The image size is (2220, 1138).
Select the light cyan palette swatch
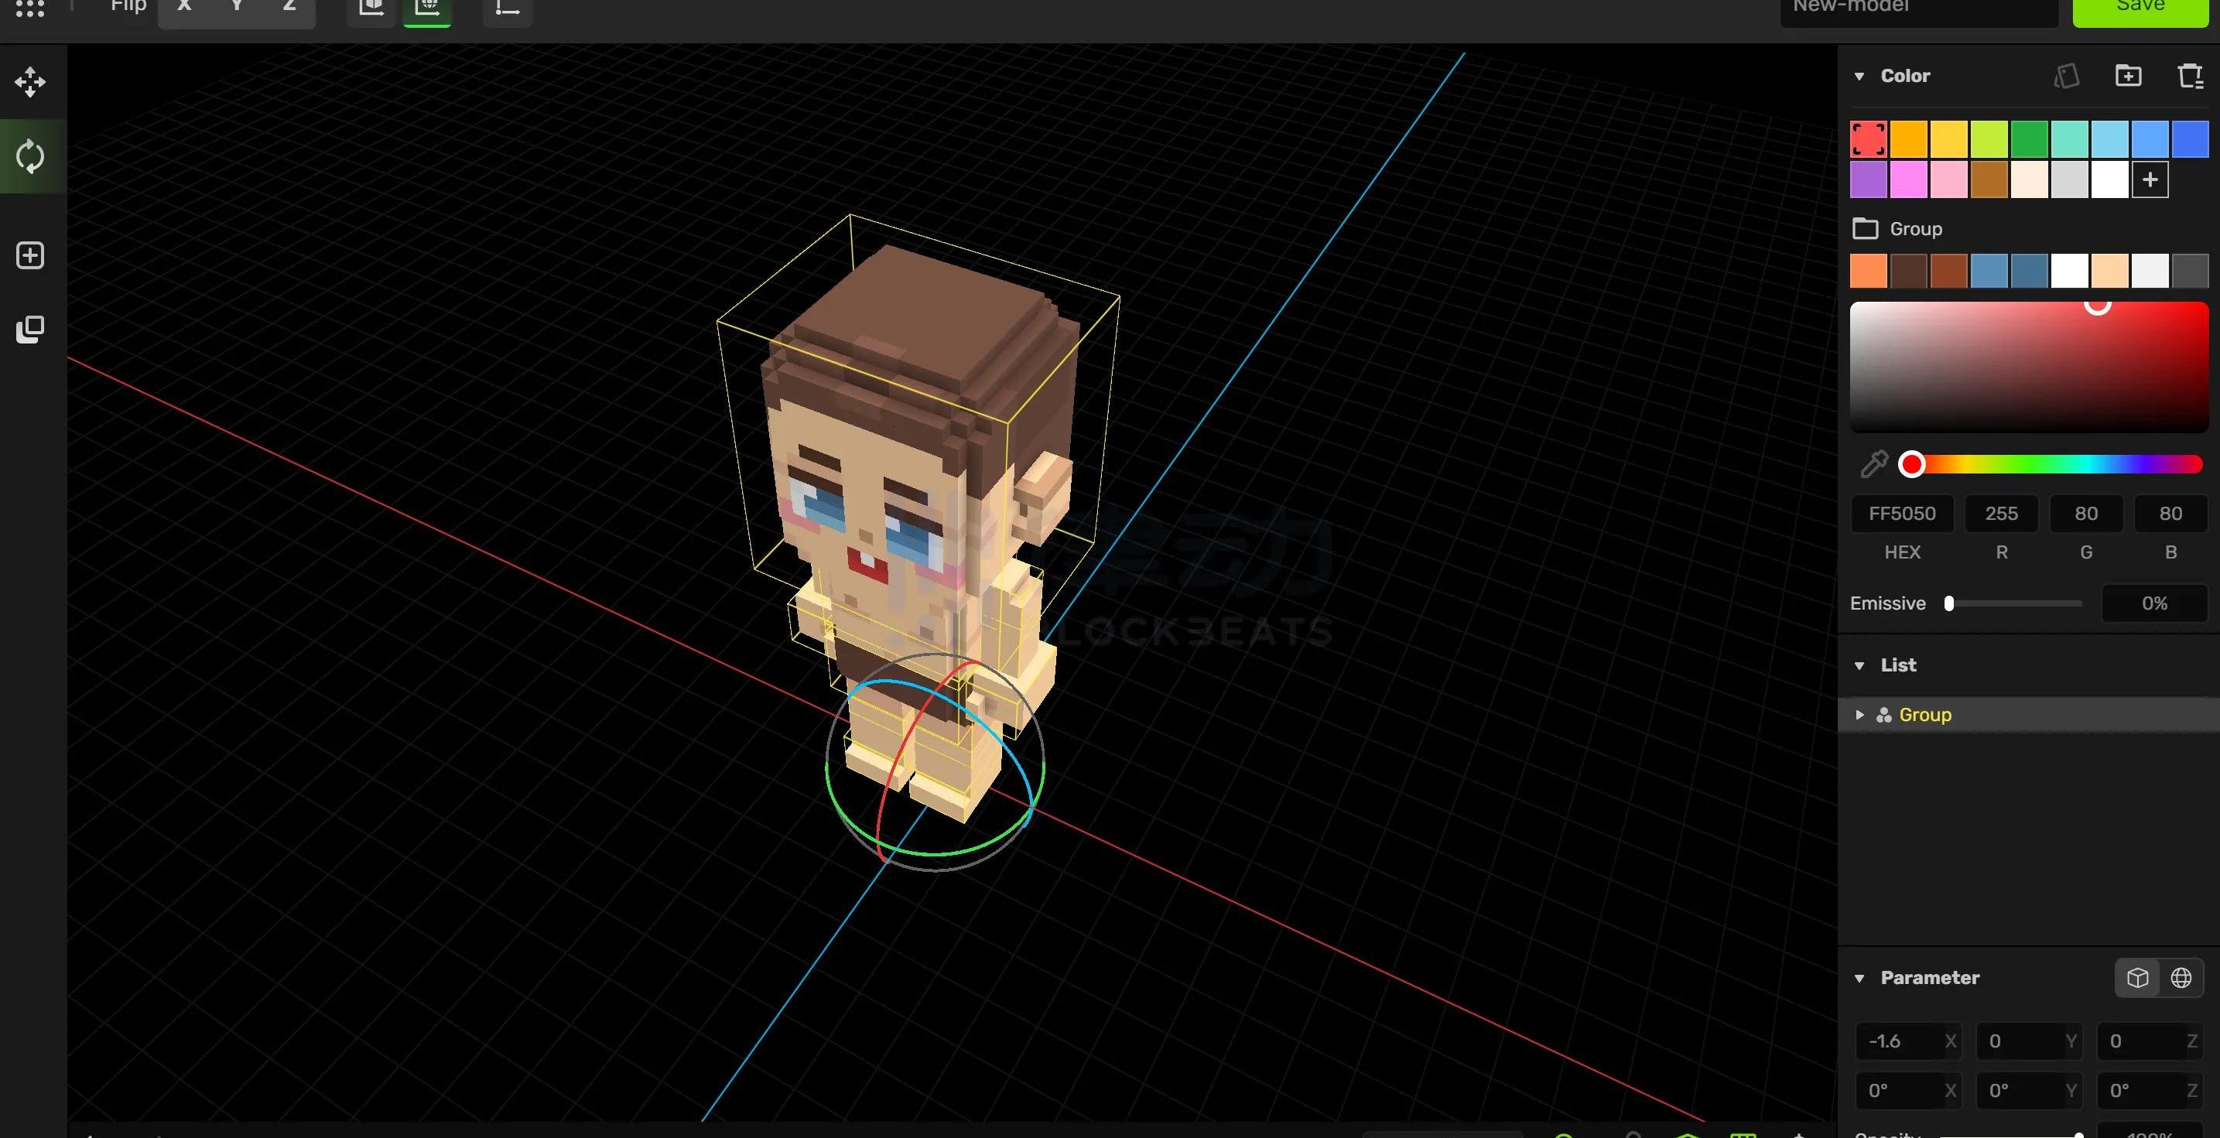pyautogui.click(x=2109, y=139)
